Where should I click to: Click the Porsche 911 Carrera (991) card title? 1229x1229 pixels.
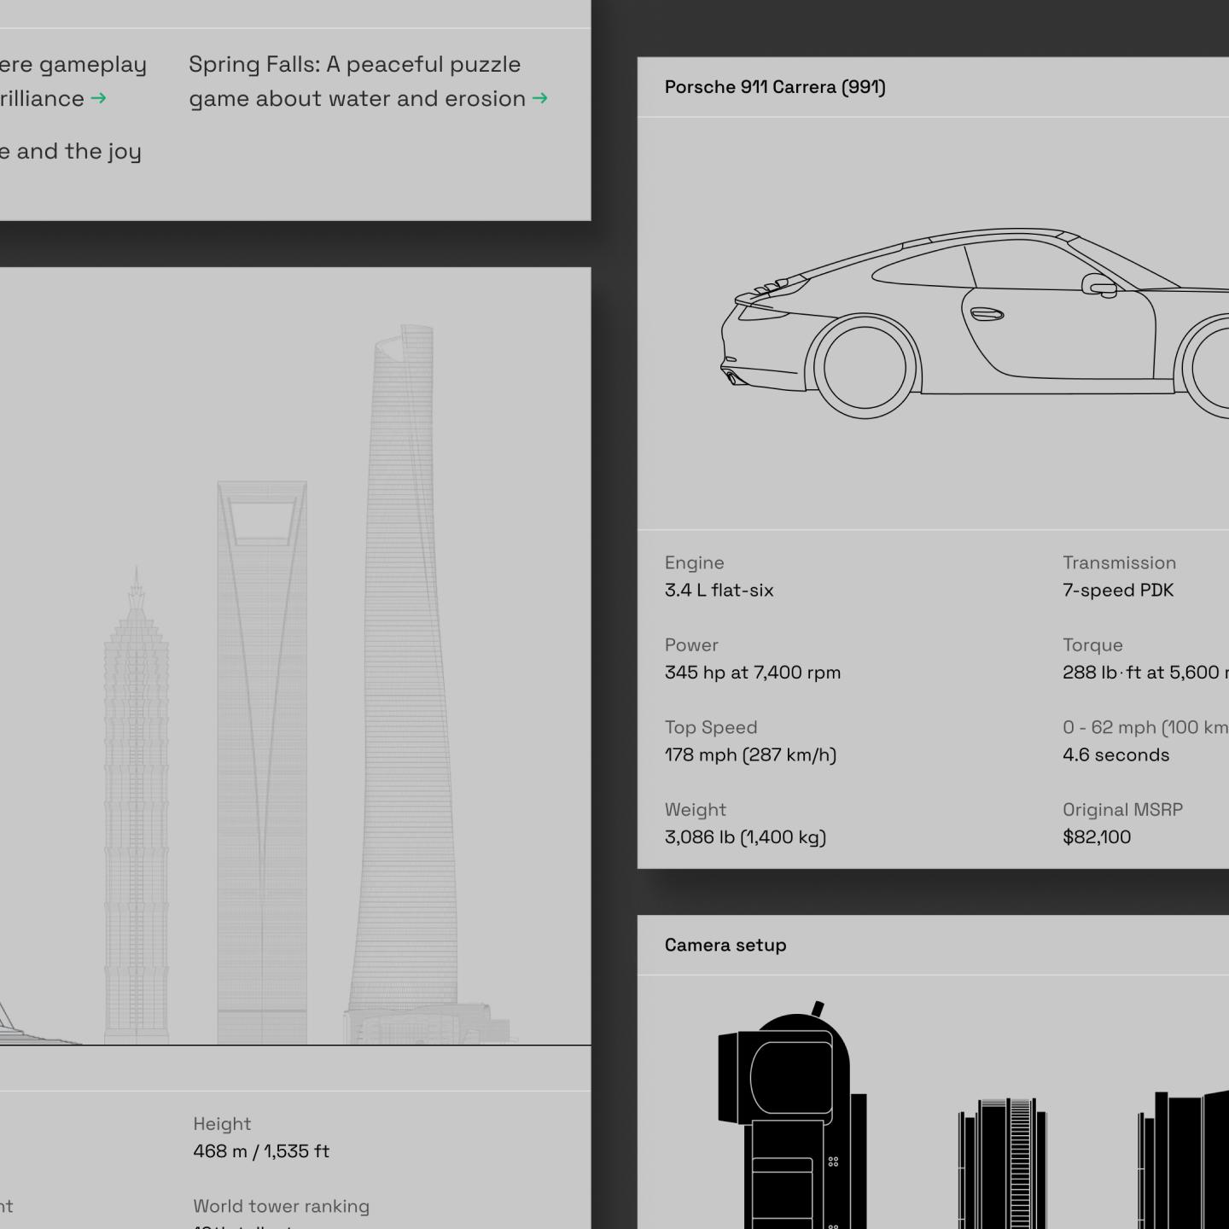point(775,87)
